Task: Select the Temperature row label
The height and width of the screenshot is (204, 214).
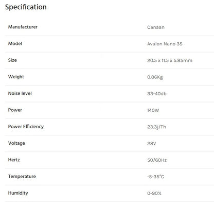Action: (x=22, y=176)
